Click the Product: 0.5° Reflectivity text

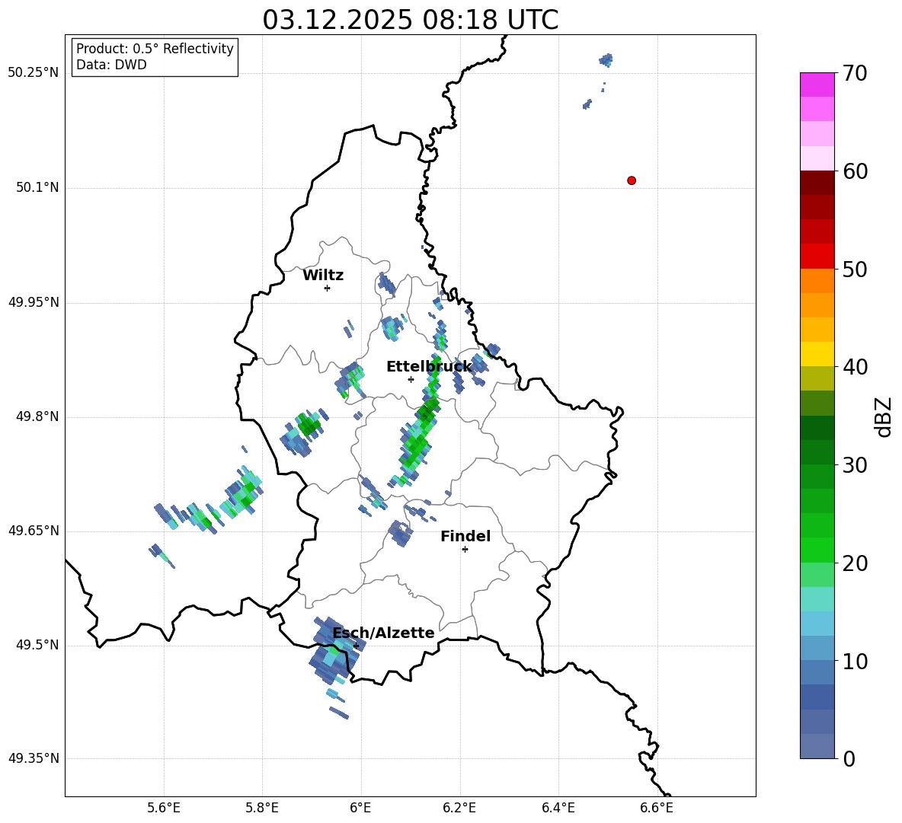[x=155, y=49]
